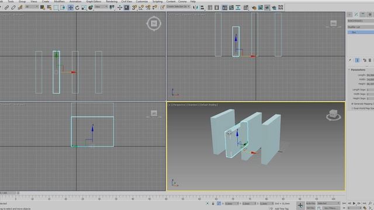Open the Modifier List dropdown
The width and height of the screenshot is (374, 210).
[x=361, y=27]
